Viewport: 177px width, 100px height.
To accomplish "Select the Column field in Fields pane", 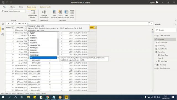I will coord(165,39).
